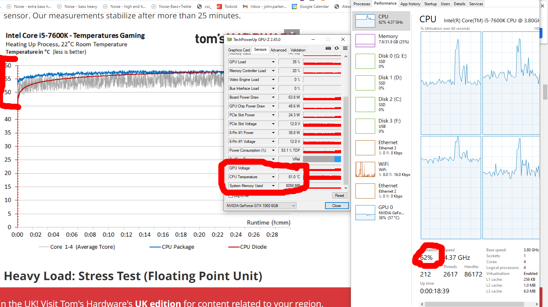Screen dimensions: 548x307
Task: Expand the GPU Chip Power Draw dropdown
Action: click(x=273, y=106)
